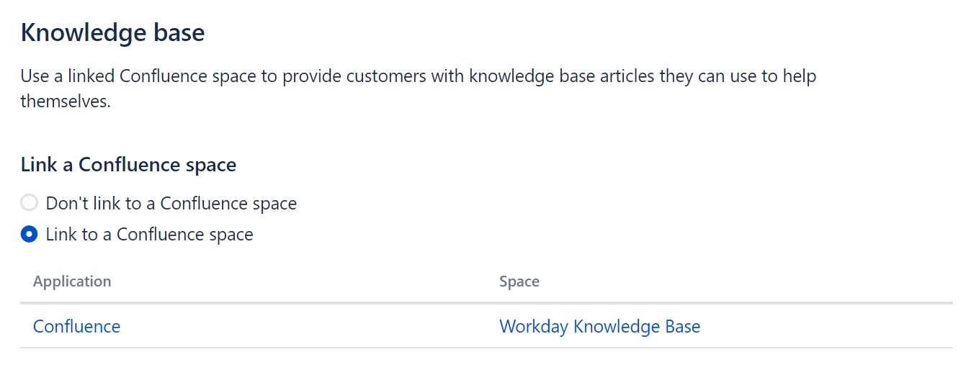Select the "Link to a Confluence space" radio button

(29, 234)
